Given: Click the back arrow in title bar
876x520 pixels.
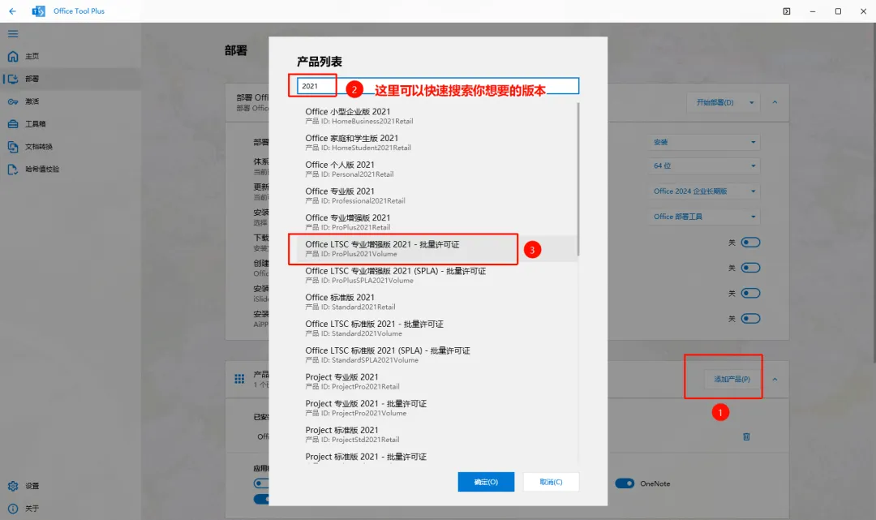Looking at the screenshot, I should [x=12, y=11].
